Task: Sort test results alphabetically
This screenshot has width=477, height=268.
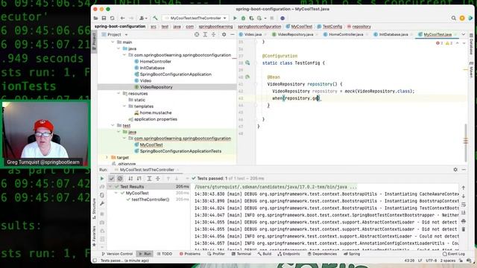Action: click(130, 179)
